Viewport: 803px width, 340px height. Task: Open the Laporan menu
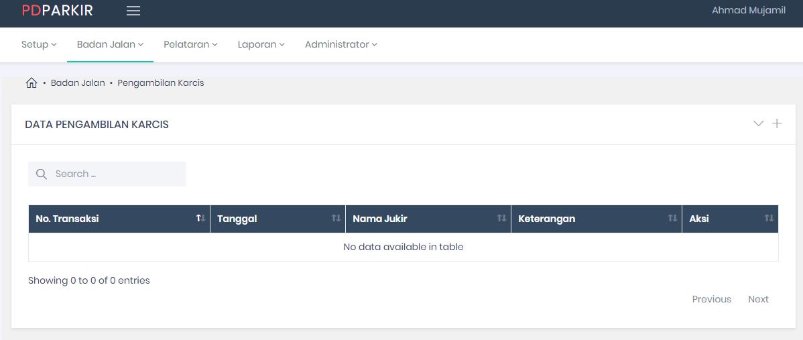click(x=261, y=44)
